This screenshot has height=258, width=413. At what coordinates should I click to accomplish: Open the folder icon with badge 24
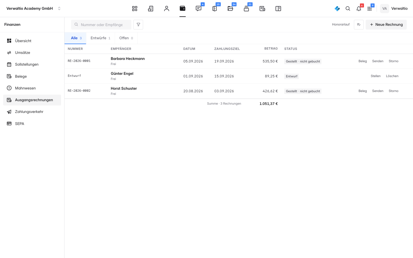coord(230,9)
